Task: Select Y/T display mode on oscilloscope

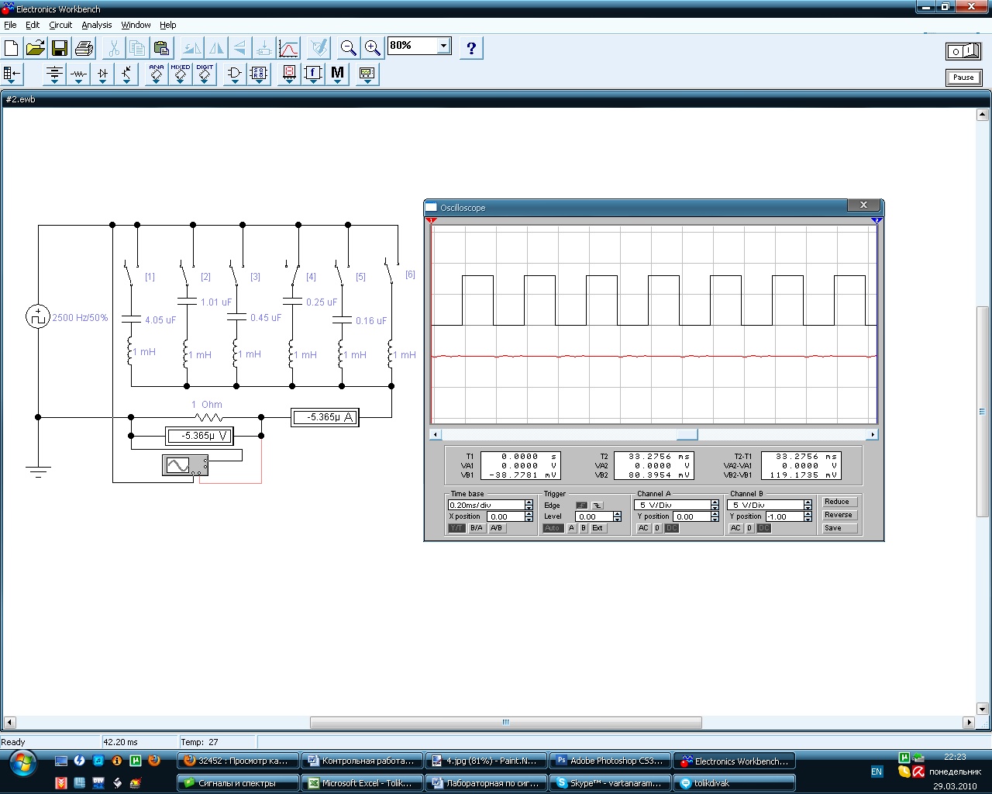Action: [456, 528]
